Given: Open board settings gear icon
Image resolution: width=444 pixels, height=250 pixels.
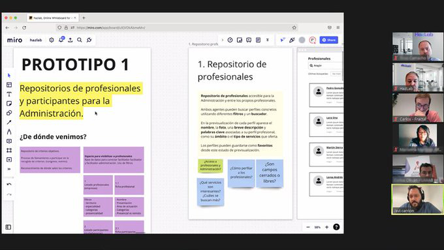Looking at the screenshot, I should tap(52, 40).
